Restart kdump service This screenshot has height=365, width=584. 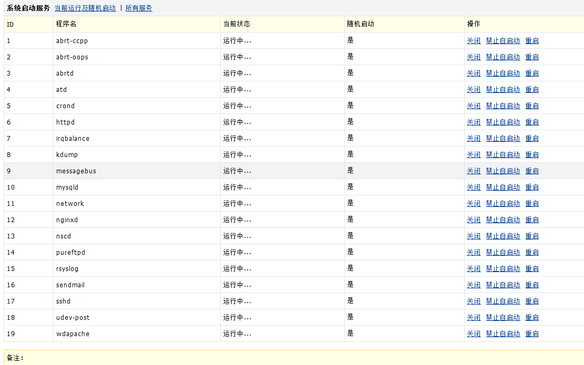532,155
